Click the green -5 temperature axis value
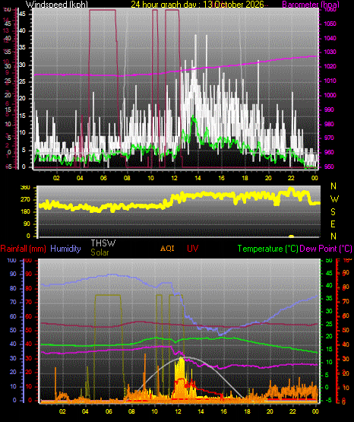This screenshot has height=422, width=354. coord(328,400)
